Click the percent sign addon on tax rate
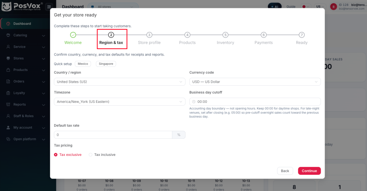367x191 pixels. (179, 135)
